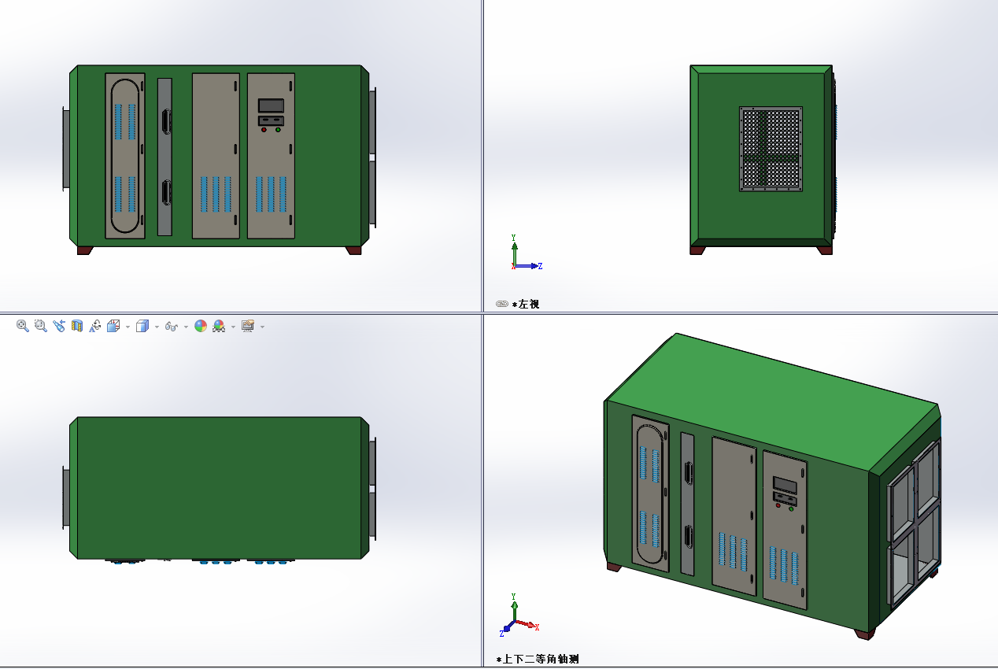Image resolution: width=998 pixels, height=669 pixels.
Task: Open the Edit Appearance color wheel
Action: [201, 326]
